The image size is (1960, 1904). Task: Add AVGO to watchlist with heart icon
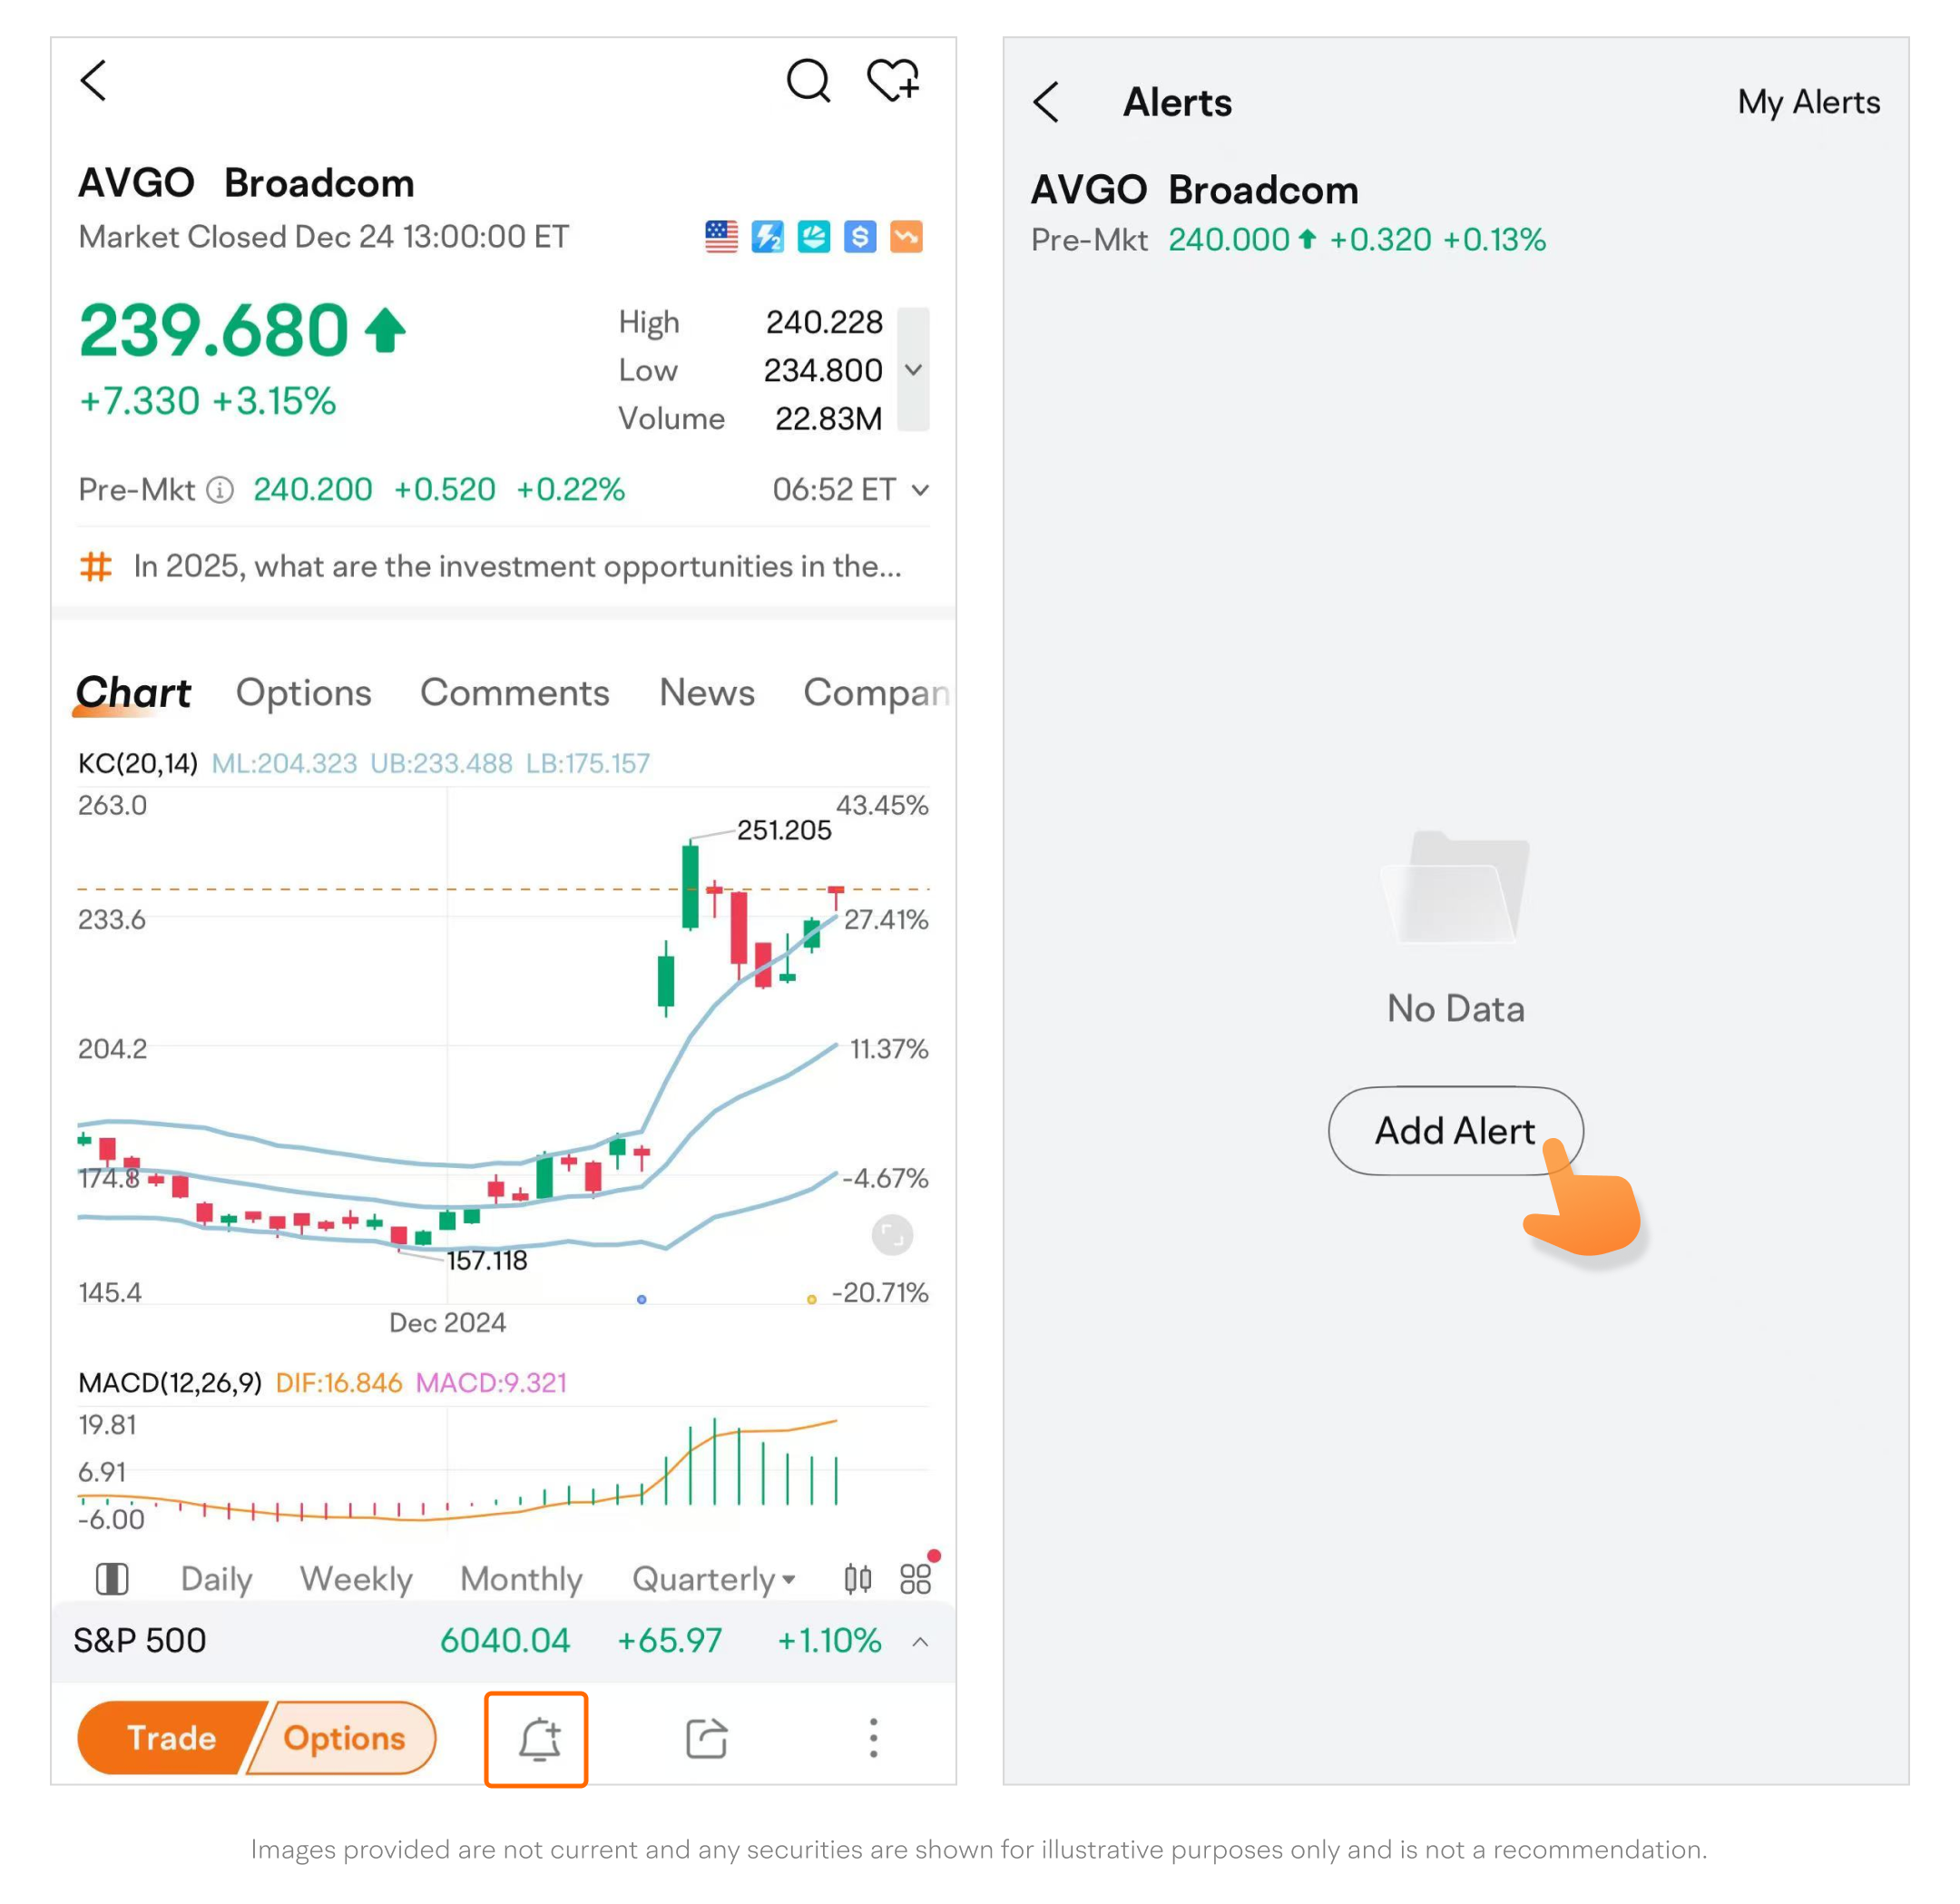892,81
